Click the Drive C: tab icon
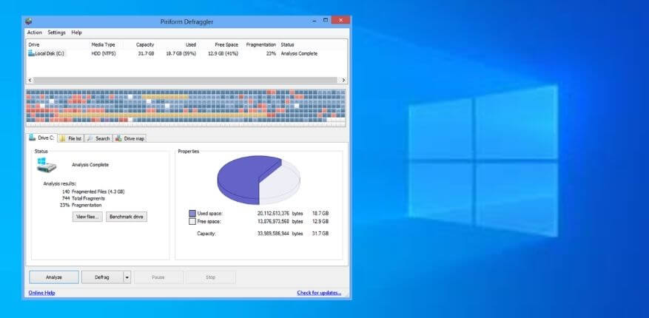The image size is (649, 318). pos(33,138)
